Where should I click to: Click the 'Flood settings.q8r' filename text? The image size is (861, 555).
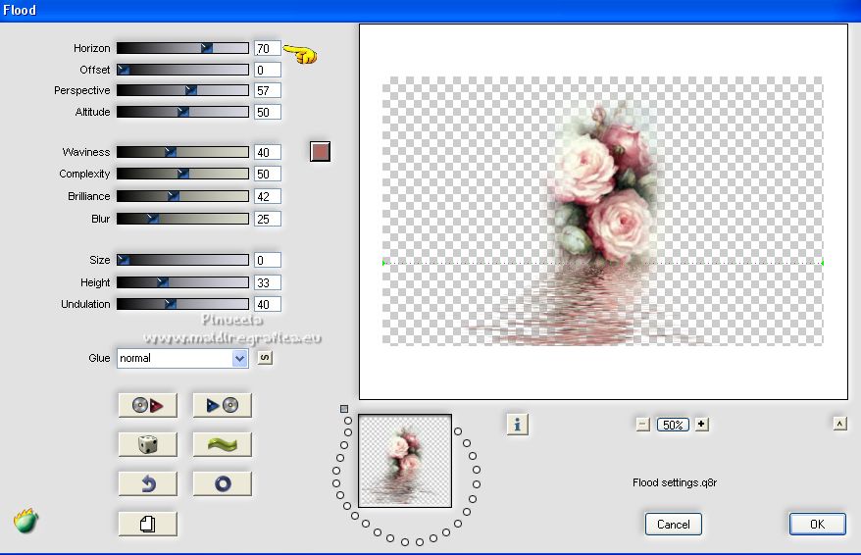(675, 482)
